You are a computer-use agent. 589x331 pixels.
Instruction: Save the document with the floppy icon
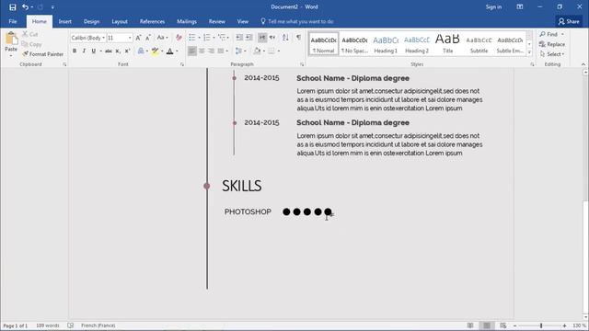click(12, 7)
